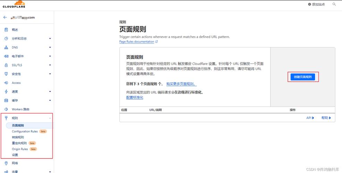
Task: Click the 创建页面规则 button
Action: click(x=303, y=77)
